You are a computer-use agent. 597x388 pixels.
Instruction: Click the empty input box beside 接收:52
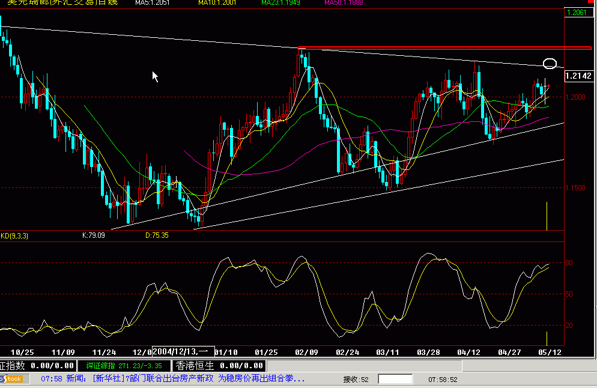tap(395, 379)
